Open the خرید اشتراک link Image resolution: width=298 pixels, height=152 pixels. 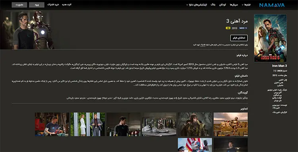point(53,4)
